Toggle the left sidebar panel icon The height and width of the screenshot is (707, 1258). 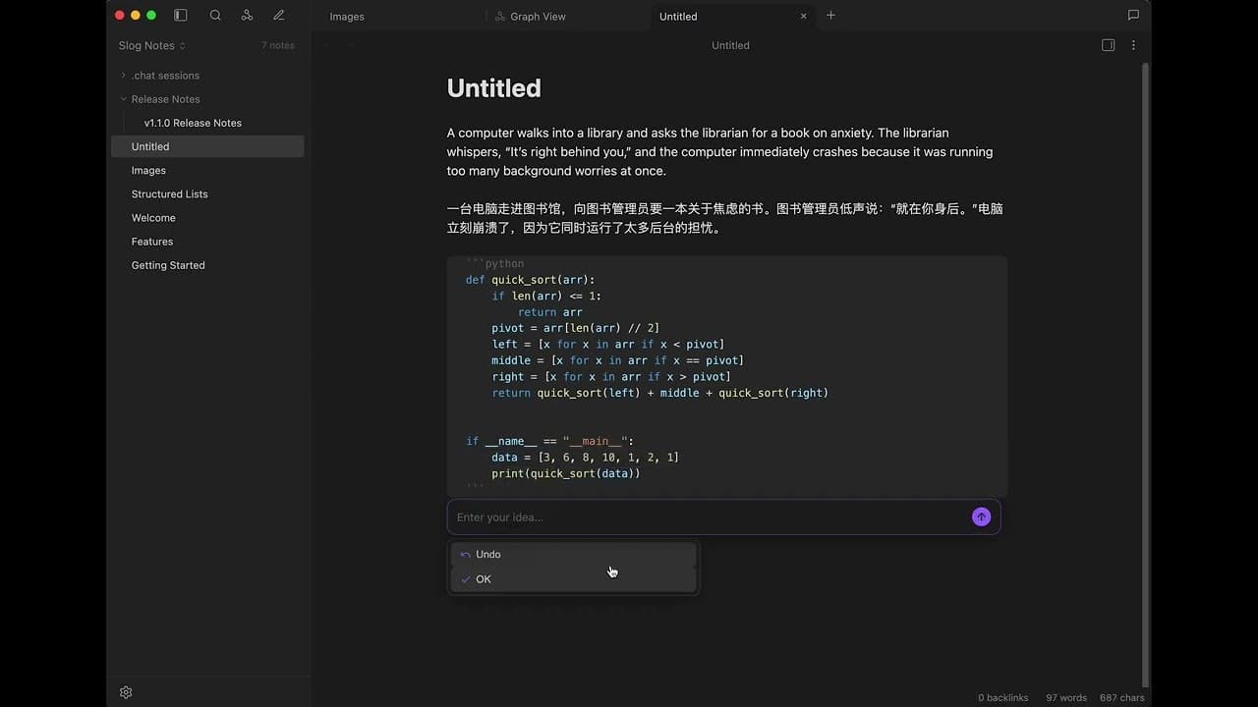(180, 15)
